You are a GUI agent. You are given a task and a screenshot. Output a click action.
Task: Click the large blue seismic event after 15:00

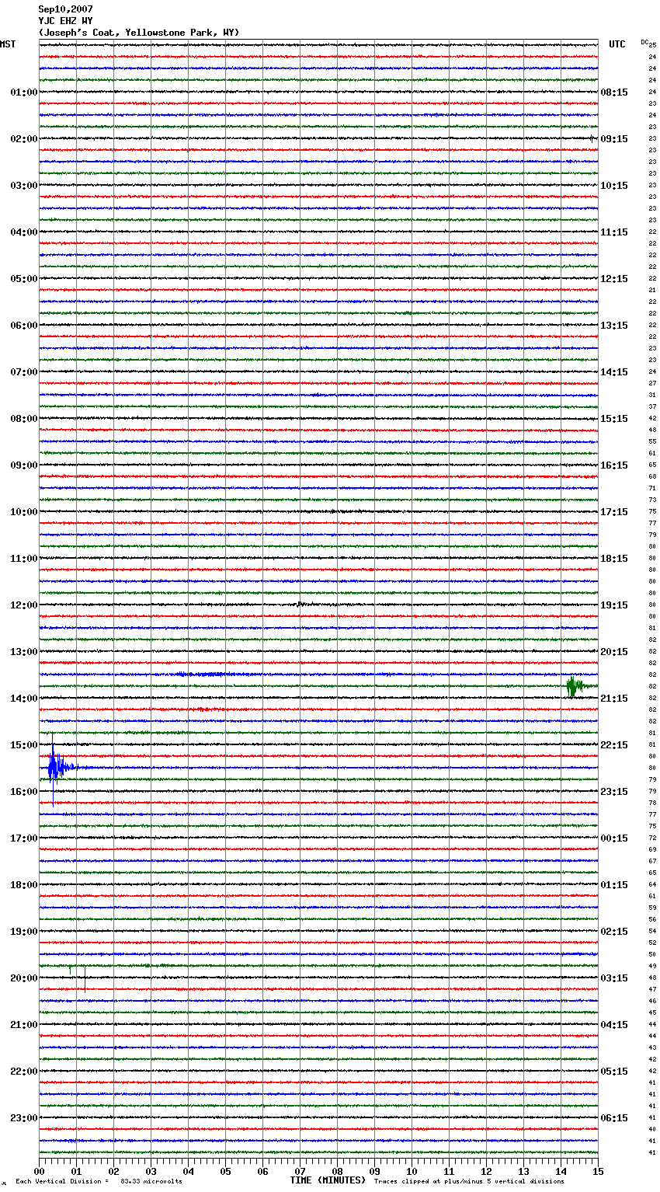[59, 768]
